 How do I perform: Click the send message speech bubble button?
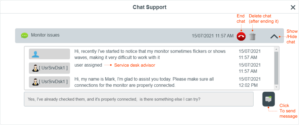click(x=269, y=99)
